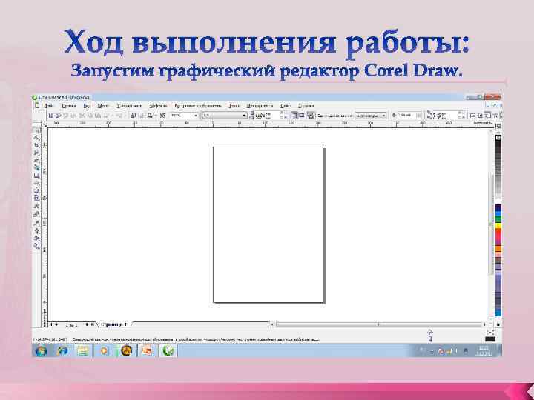Open the Правка menu
Image resolution: width=534 pixels, height=400 pixels.
pyautogui.click(x=69, y=105)
